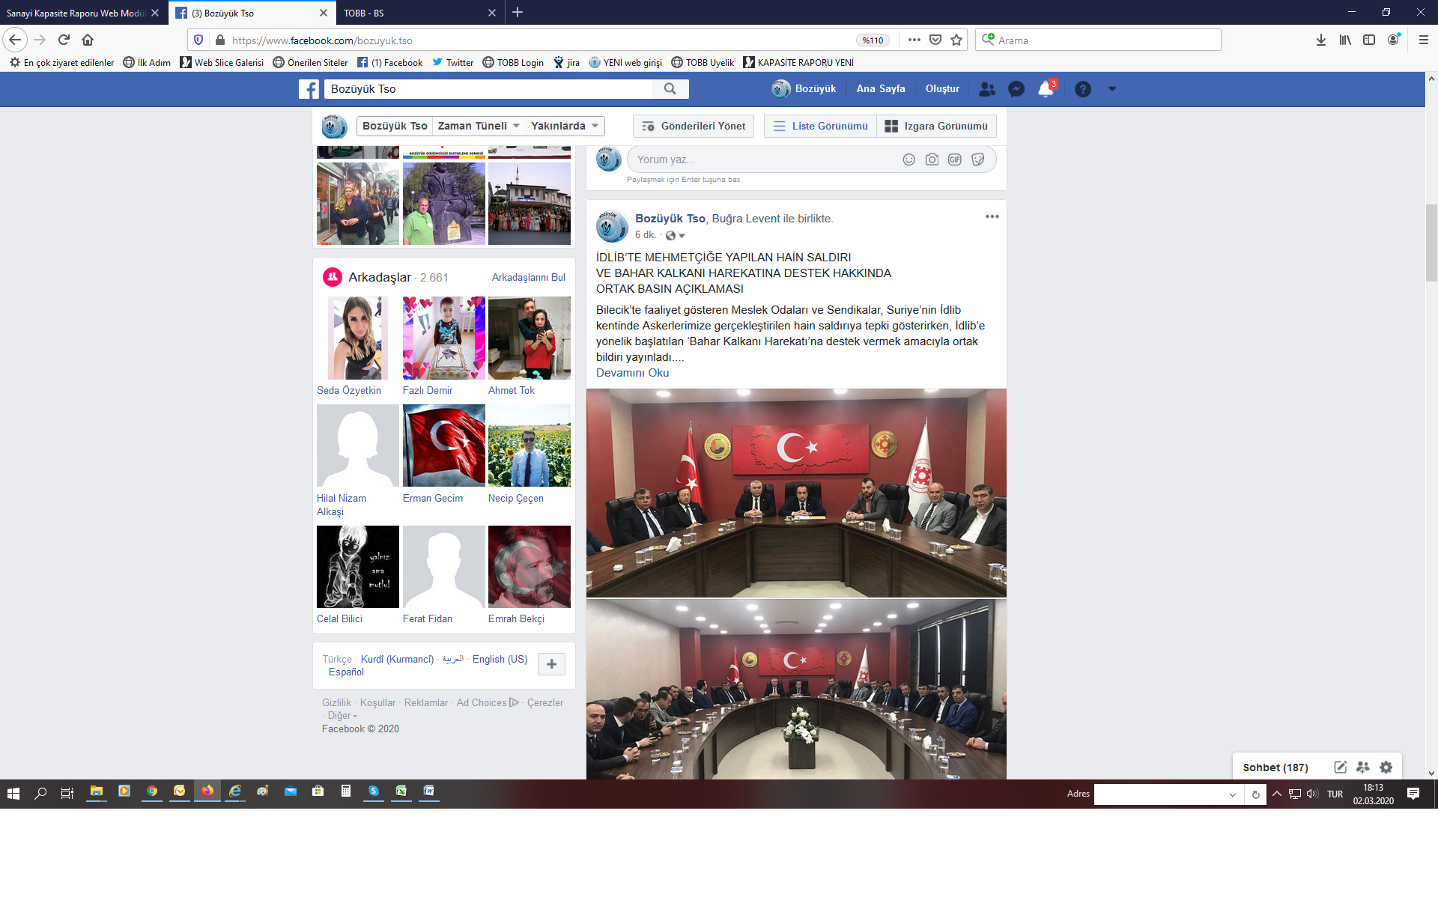The image size is (1438, 900).
Task: Open the post audience globe selector
Action: pyautogui.click(x=675, y=236)
